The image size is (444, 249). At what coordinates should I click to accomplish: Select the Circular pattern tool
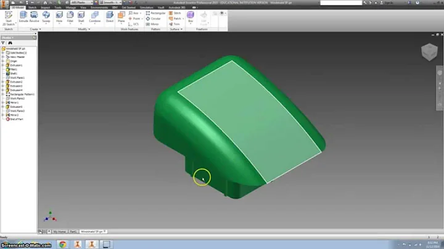click(153, 18)
